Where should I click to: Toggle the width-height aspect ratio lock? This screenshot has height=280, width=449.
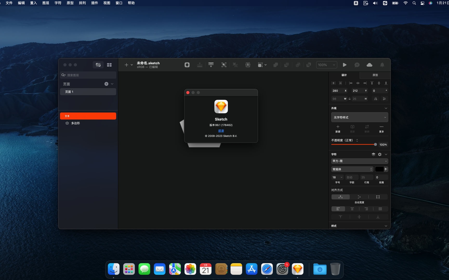click(350, 99)
